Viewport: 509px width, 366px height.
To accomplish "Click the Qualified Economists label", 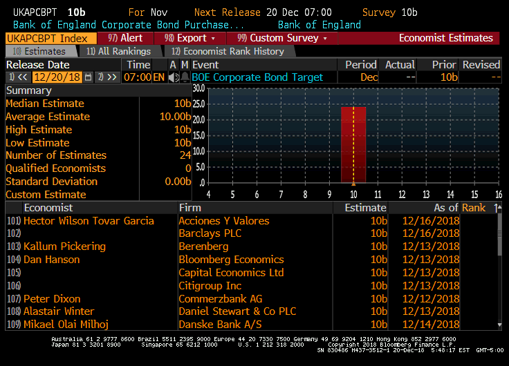I will [55, 168].
